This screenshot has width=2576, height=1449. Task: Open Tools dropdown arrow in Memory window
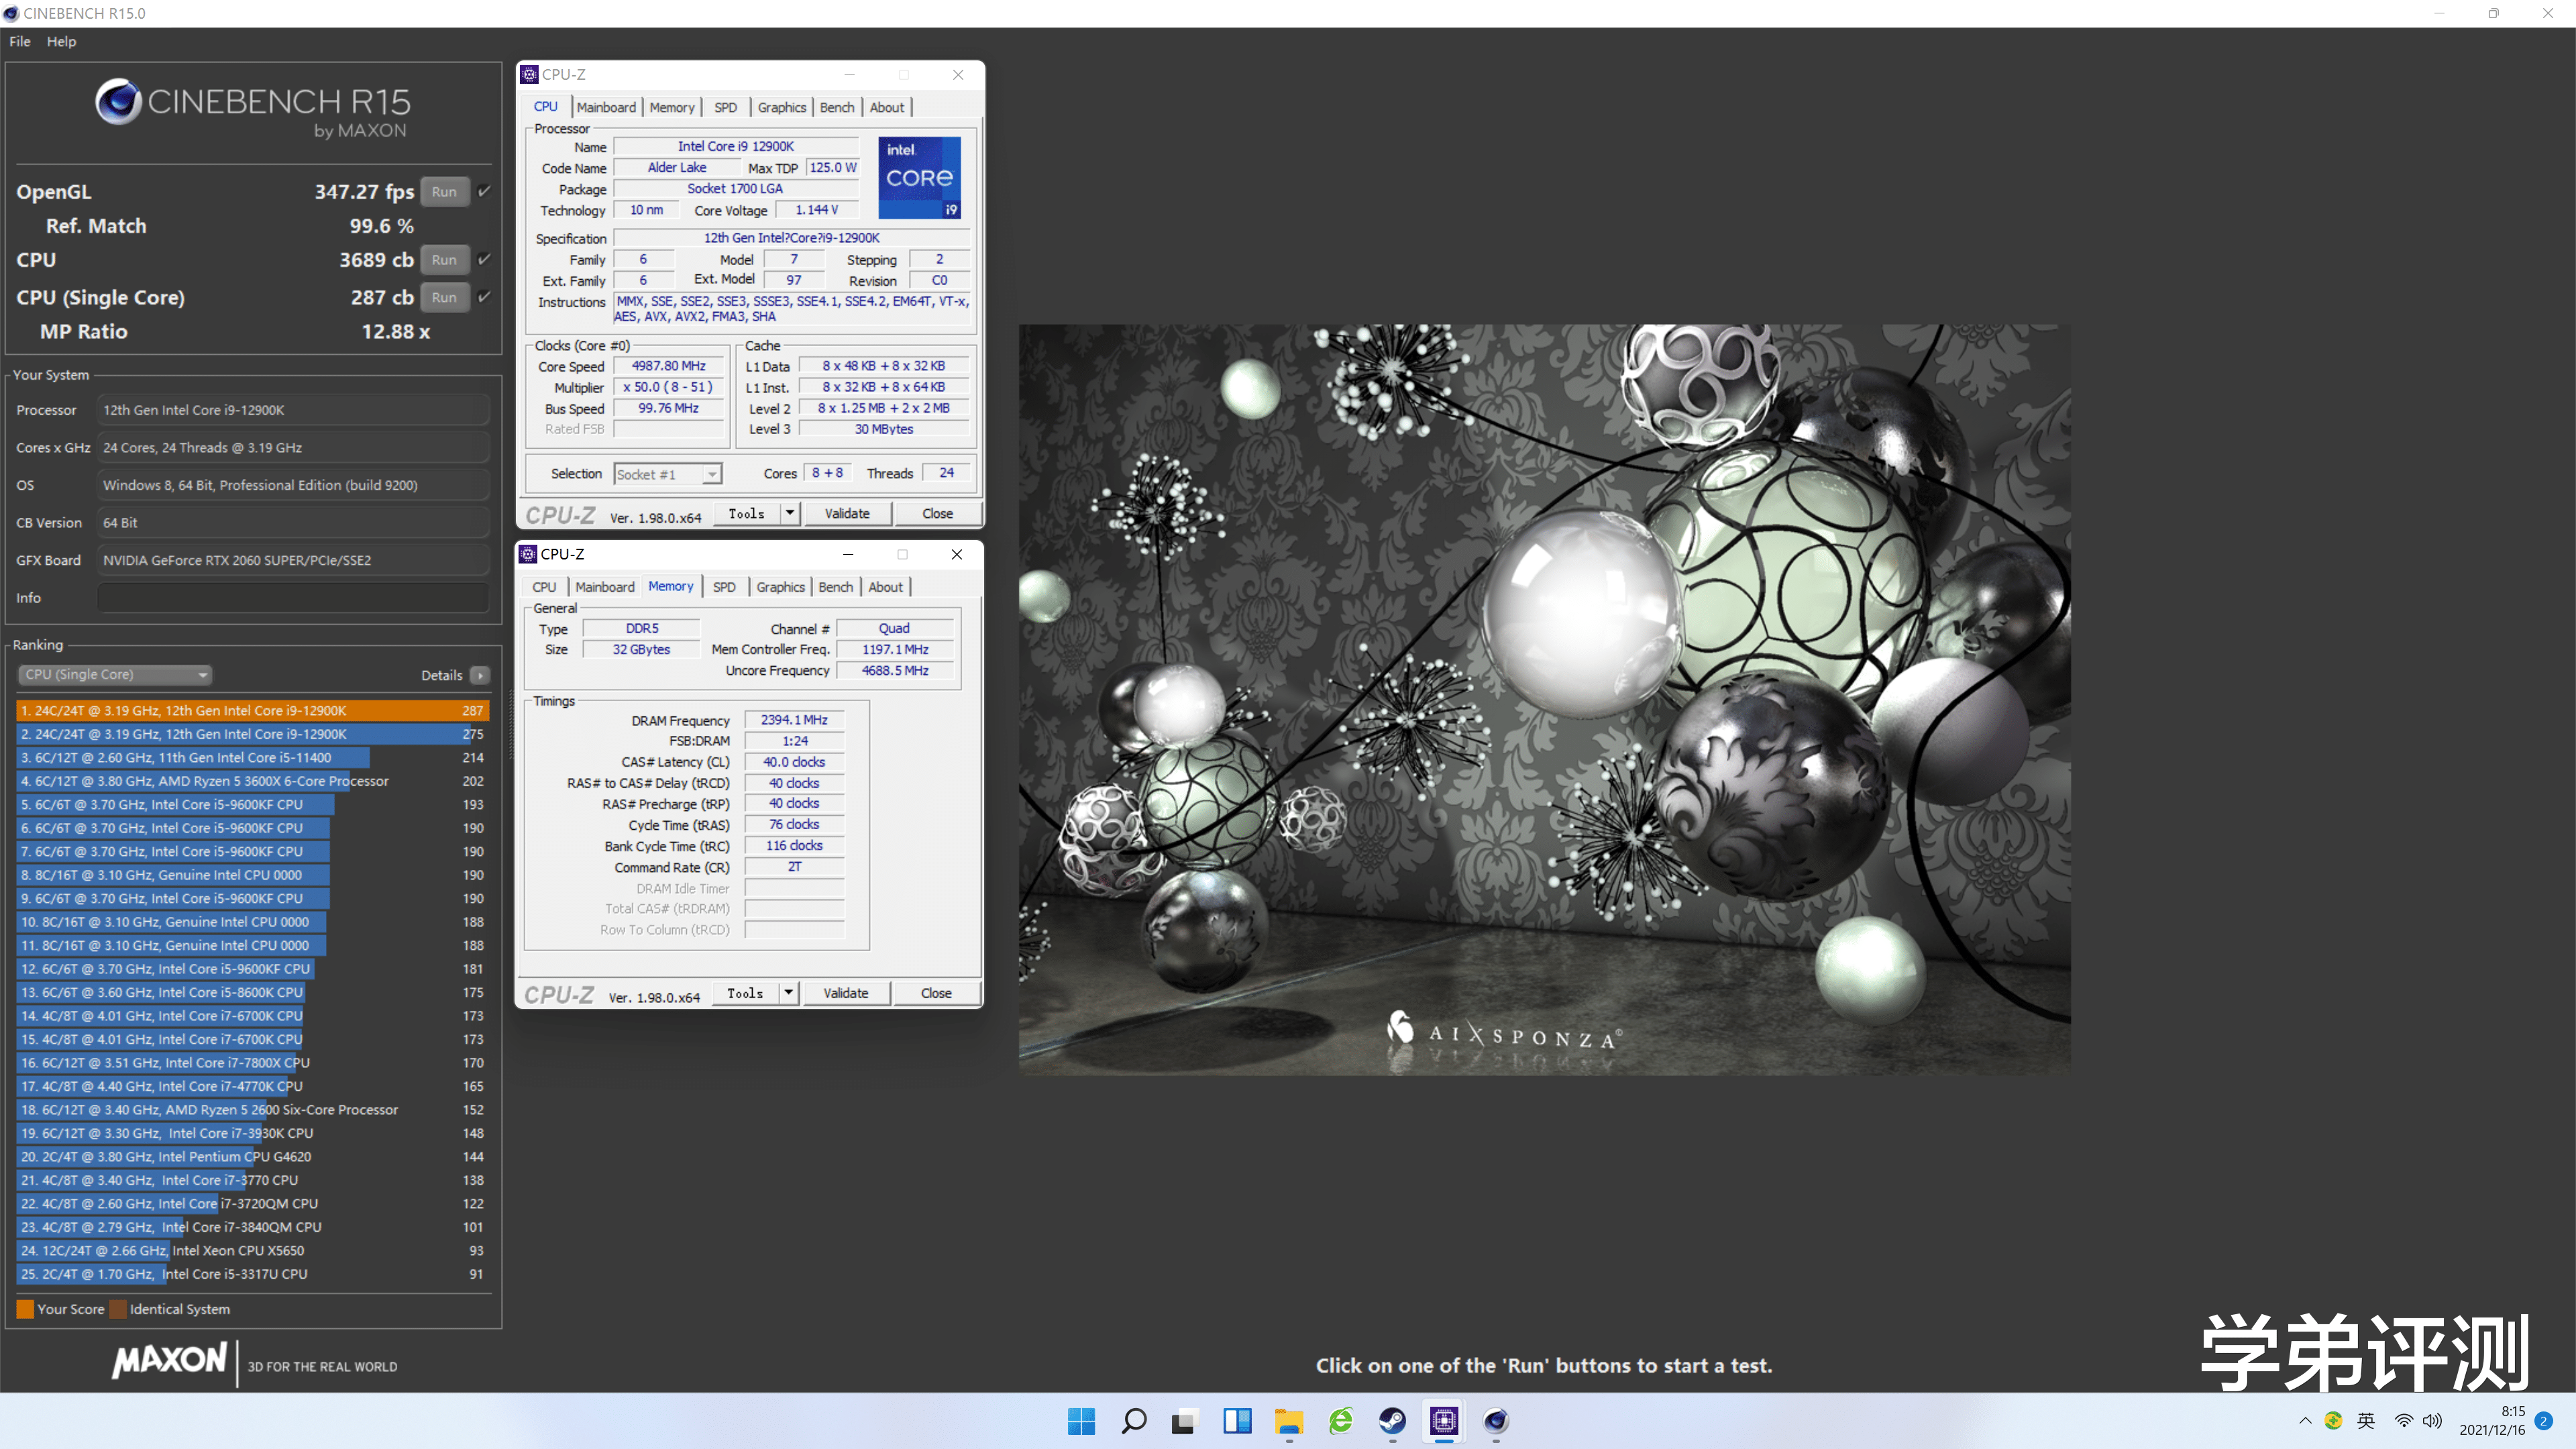[x=789, y=993]
